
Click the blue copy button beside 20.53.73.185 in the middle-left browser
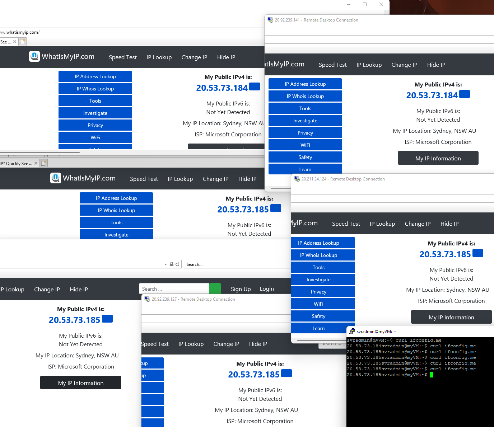point(276,208)
